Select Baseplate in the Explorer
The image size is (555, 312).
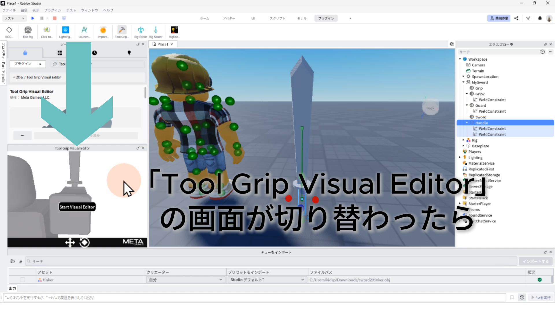pyautogui.click(x=480, y=146)
